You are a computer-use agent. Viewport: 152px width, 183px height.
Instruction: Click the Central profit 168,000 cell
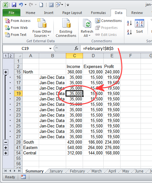click(x=112, y=153)
